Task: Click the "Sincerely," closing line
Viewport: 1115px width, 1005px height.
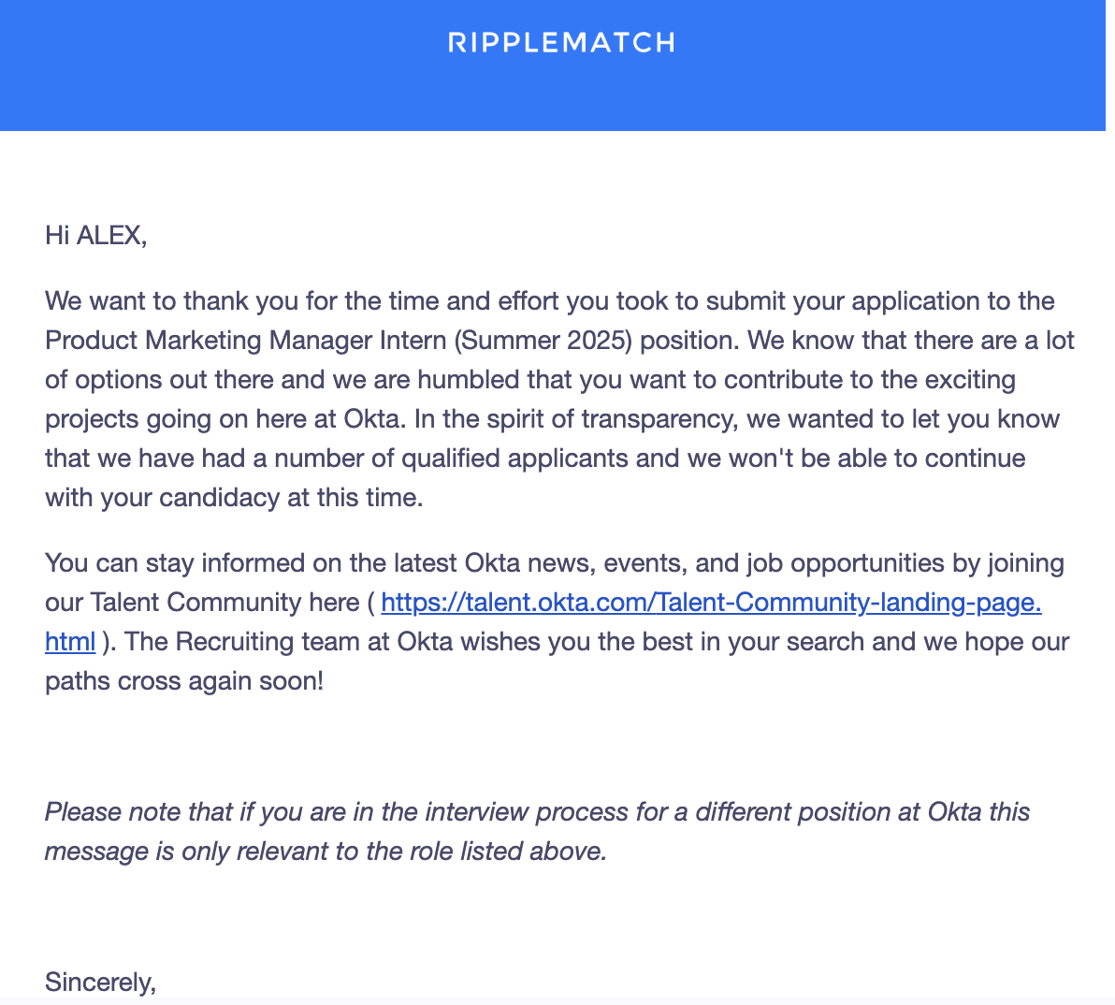Action: [100, 983]
